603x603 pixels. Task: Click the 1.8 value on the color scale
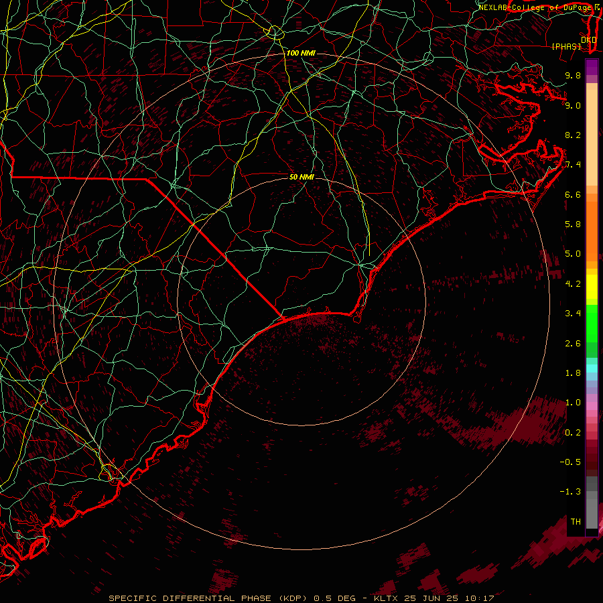(x=573, y=373)
